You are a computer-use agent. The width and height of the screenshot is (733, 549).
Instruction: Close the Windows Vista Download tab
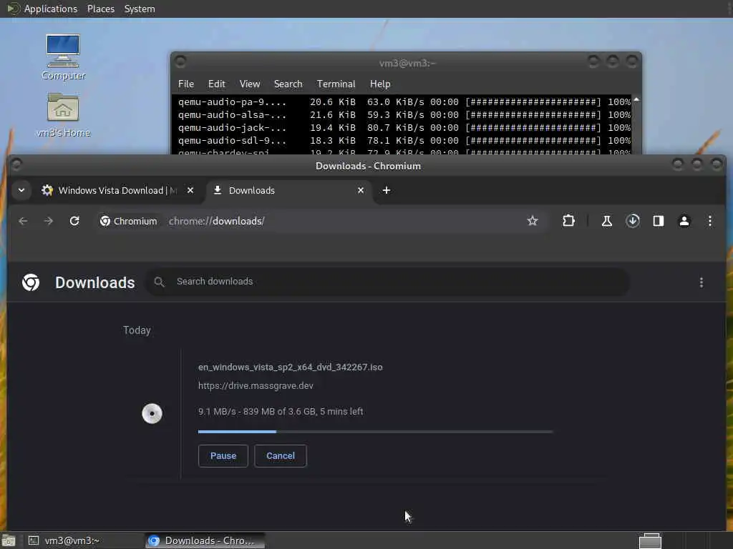click(x=190, y=190)
